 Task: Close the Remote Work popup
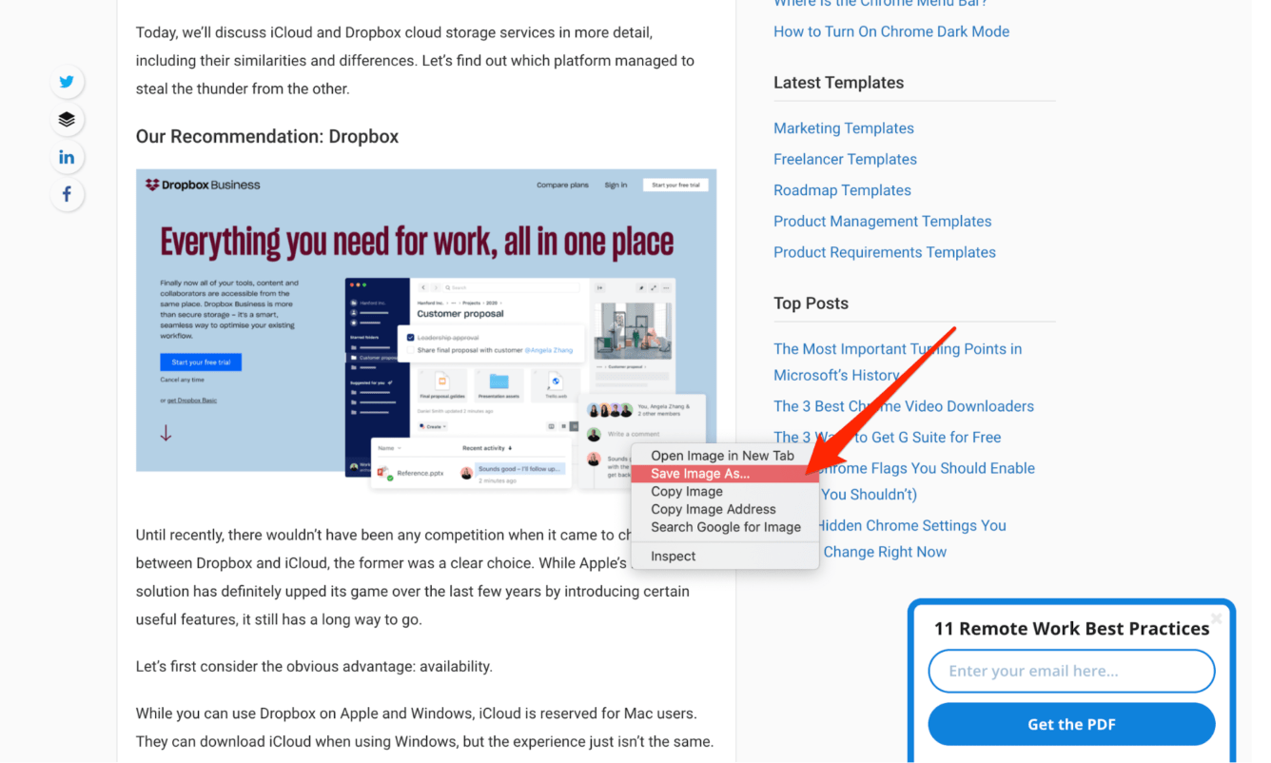point(1216,618)
